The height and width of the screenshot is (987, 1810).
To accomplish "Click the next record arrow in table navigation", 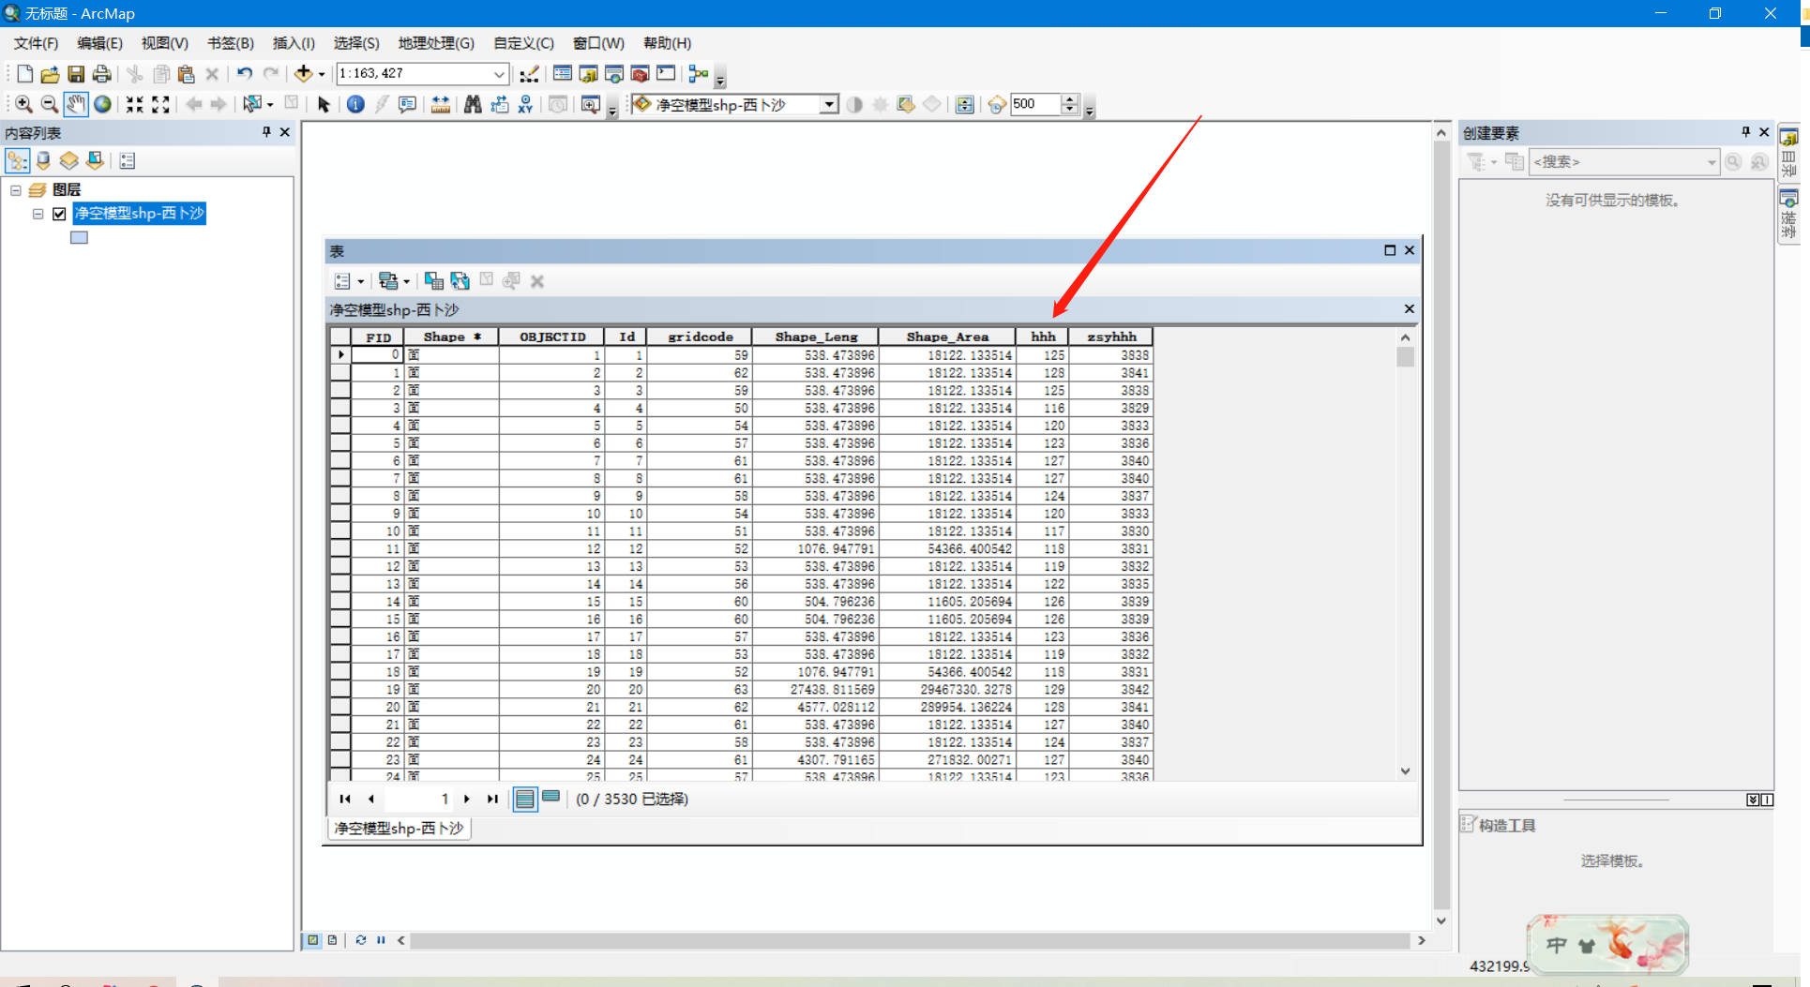I will point(467,799).
